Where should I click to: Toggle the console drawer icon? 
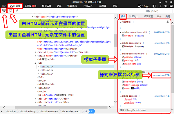(x=154, y=6)
